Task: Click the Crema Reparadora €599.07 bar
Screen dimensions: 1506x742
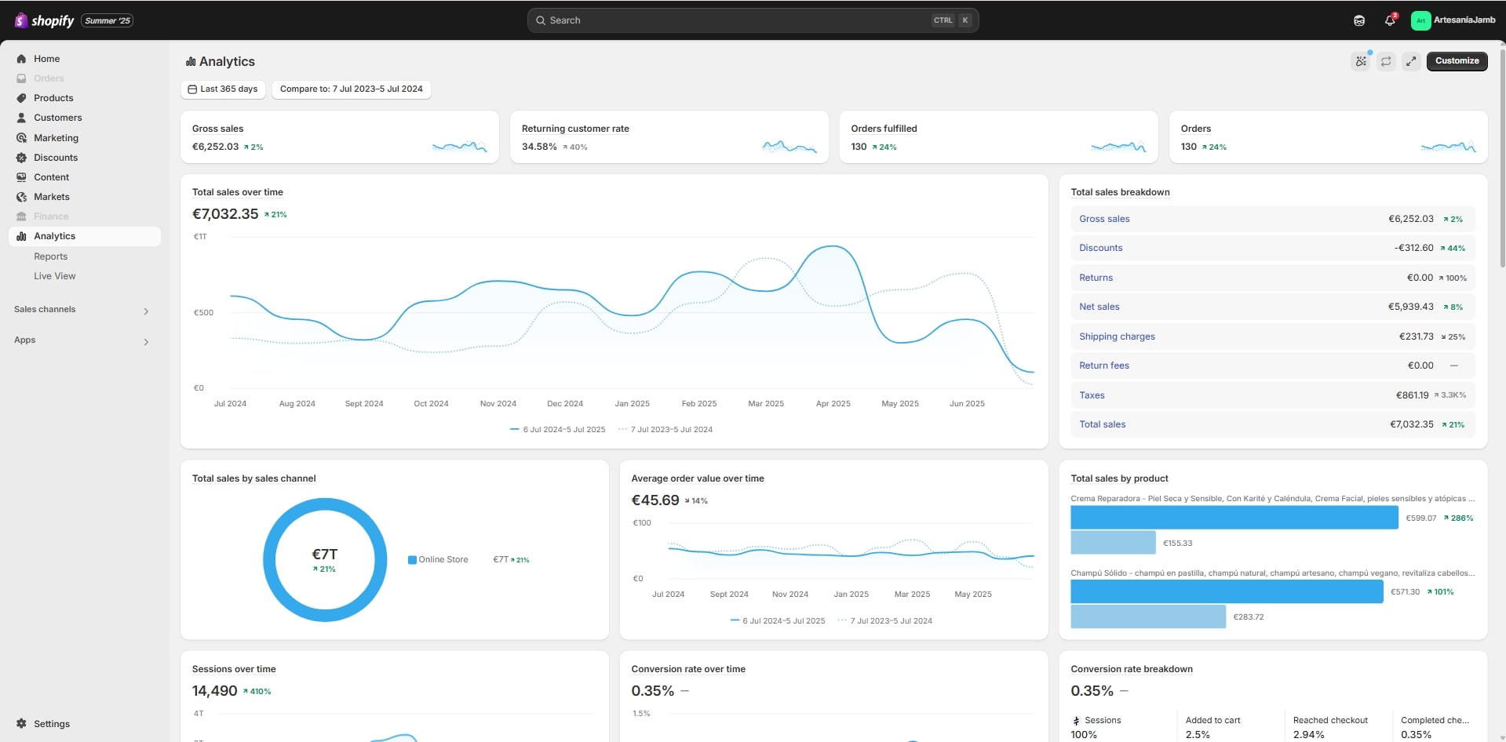Action: [1234, 518]
